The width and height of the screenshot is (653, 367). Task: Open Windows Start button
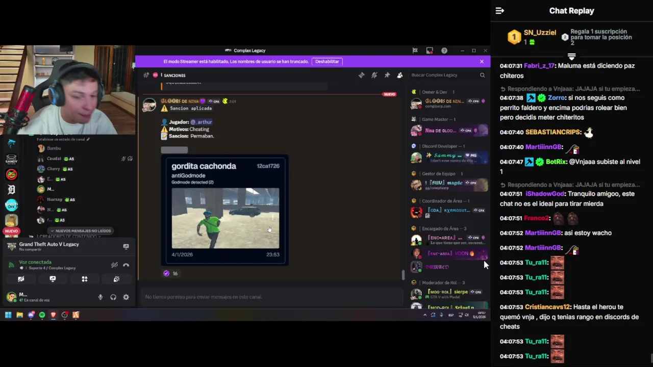8,315
